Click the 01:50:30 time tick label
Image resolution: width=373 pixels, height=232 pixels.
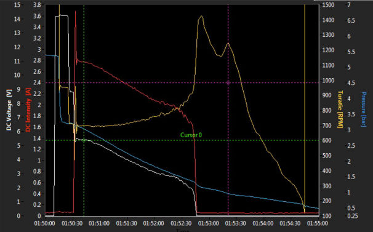pos(72,223)
